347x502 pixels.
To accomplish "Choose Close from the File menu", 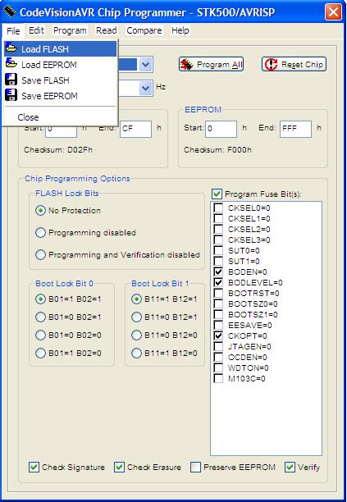I will pos(28,117).
